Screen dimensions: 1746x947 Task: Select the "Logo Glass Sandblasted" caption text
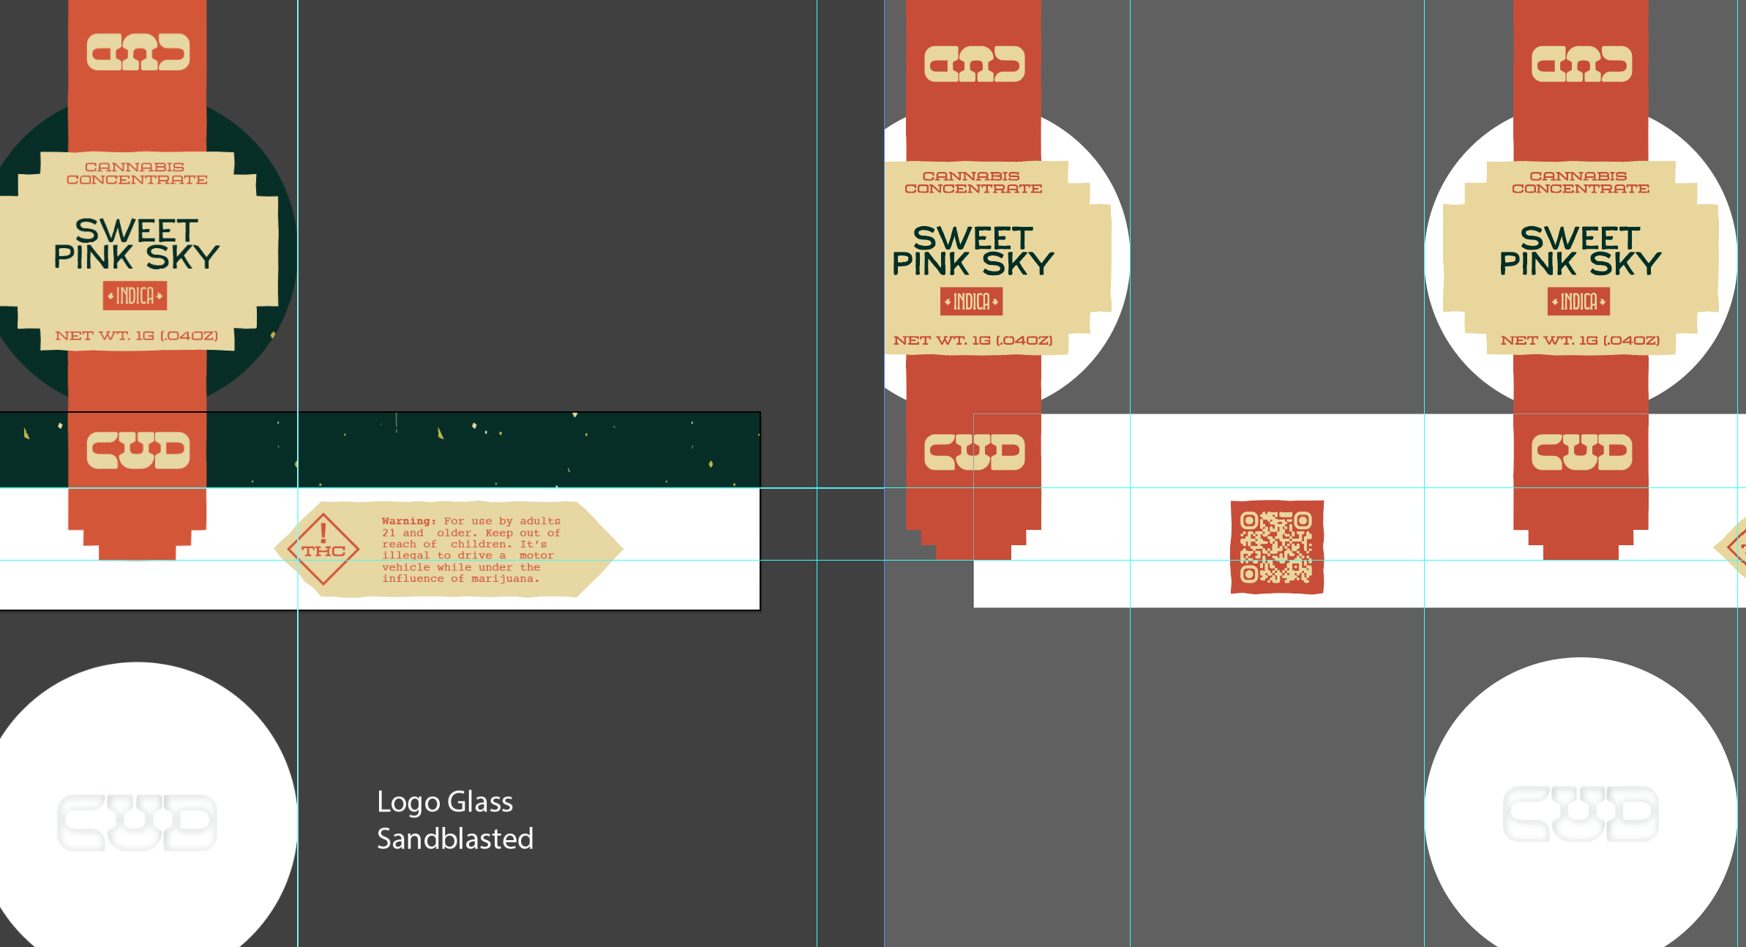click(x=454, y=820)
